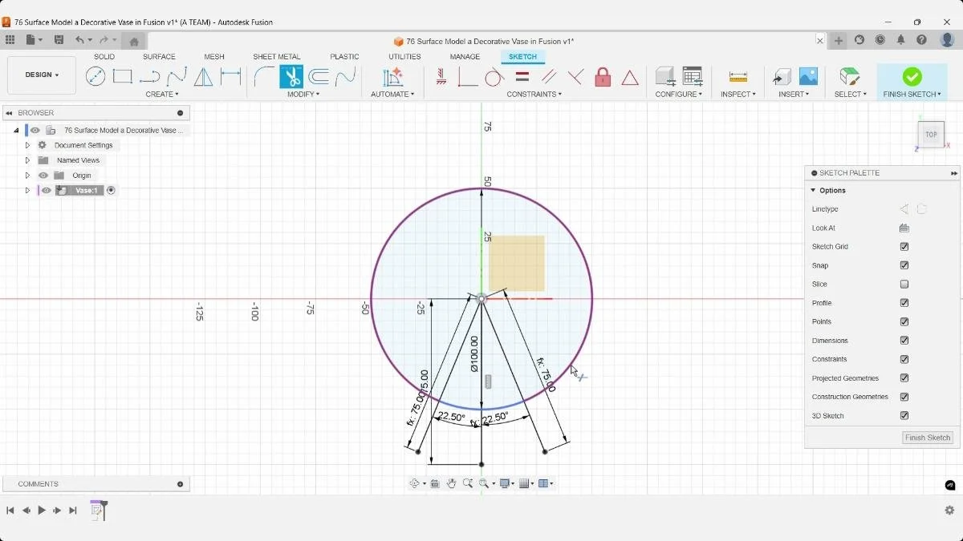Viewport: 963px width, 541px height.
Task: Toggle the Projected Geometries checkbox
Action: pyautogui.click(x=904, y=378)
